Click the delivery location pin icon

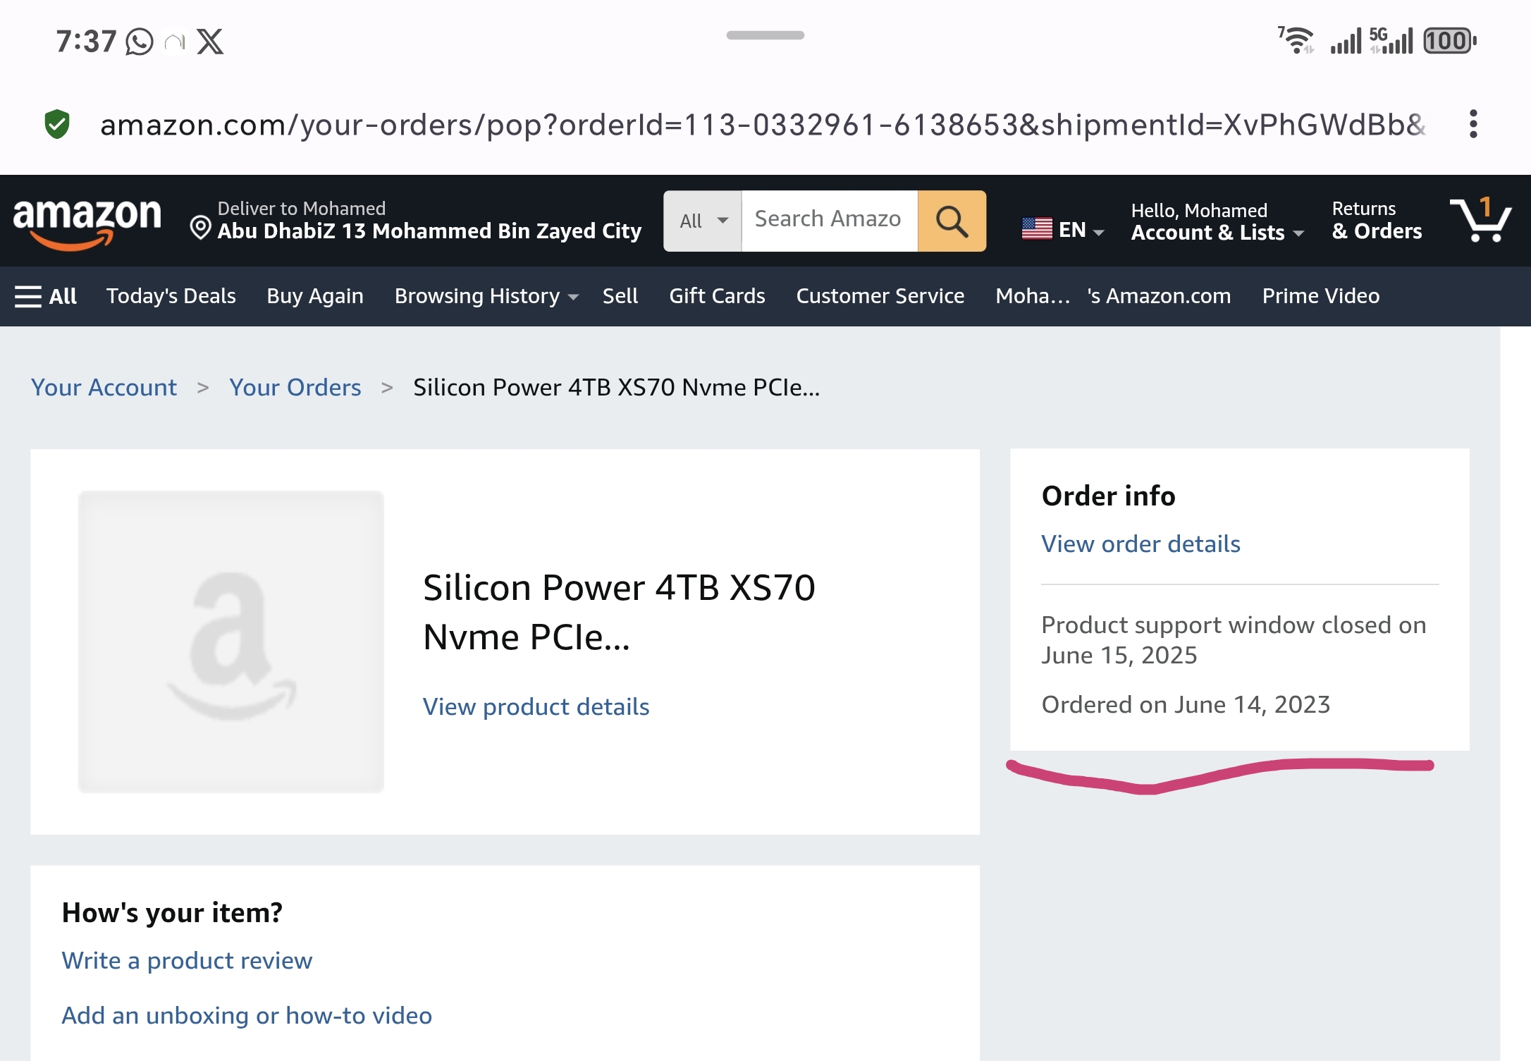pyautogui.click(x=200, y=227)
